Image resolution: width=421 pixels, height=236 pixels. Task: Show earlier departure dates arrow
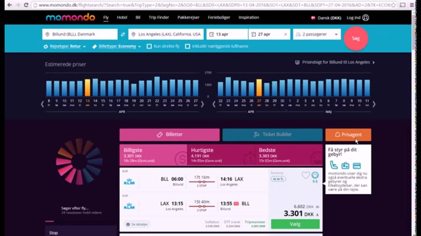tap(42, 104)
